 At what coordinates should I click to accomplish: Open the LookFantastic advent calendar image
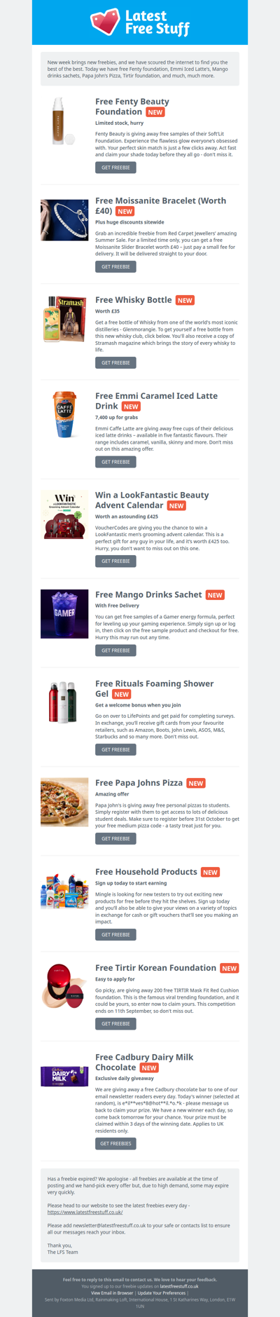point(64,514)
